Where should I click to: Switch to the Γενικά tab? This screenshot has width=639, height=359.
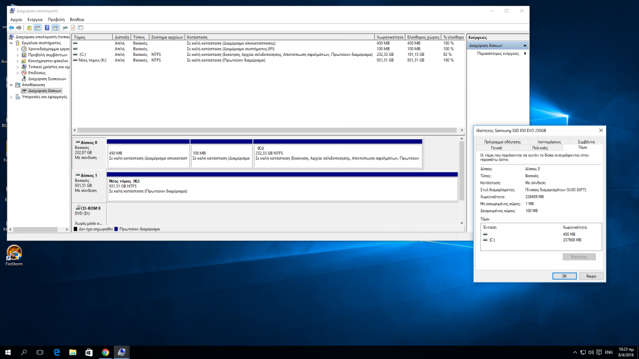pyautogui.click(x=497, y=147)
